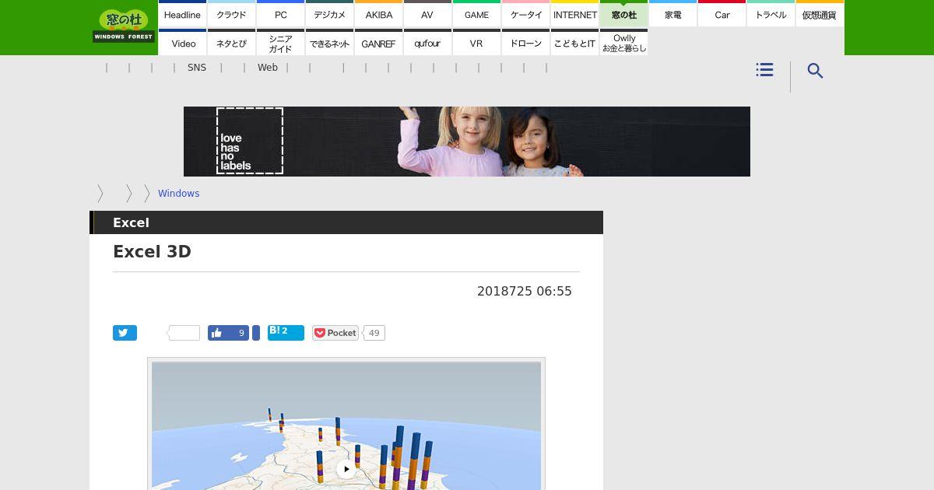Open the 家電 site tab

[672, 14]
